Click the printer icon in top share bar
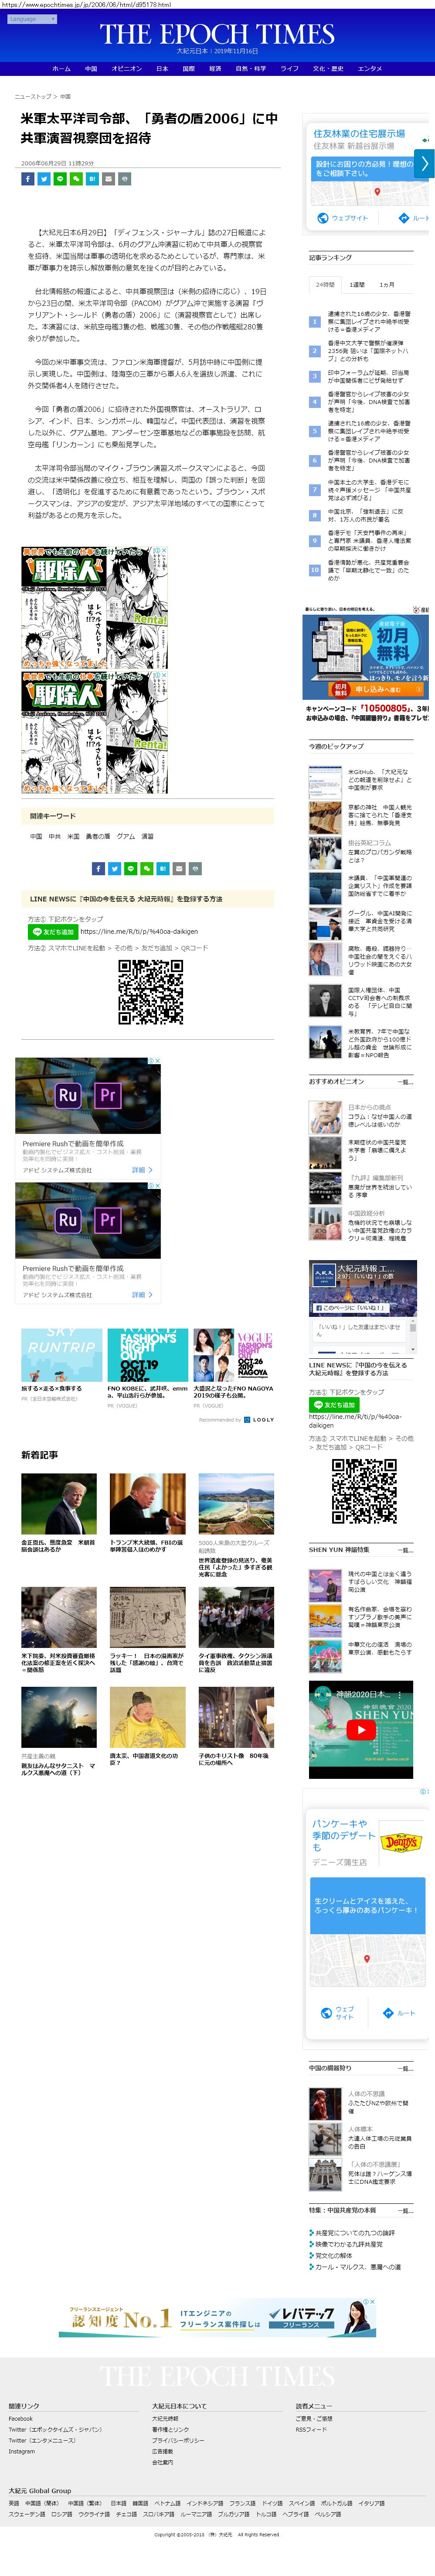The image size is (435, 2576). pyautogui.click(x=124, y=179)
